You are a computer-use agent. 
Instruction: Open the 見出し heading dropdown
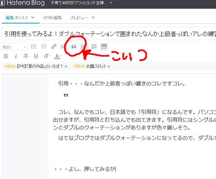tap(15, 47)
